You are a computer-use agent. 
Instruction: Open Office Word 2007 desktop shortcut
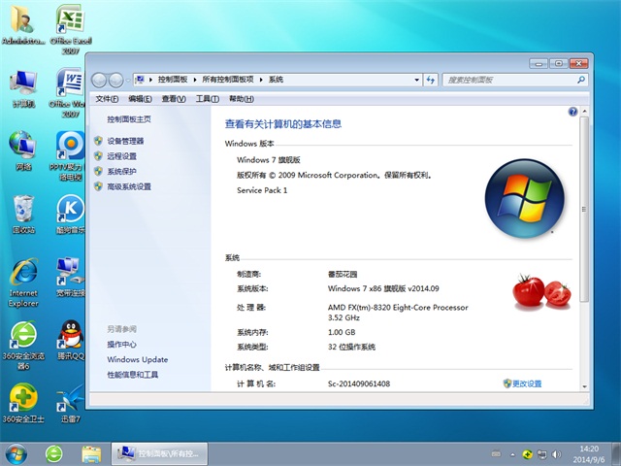[67, 92]
